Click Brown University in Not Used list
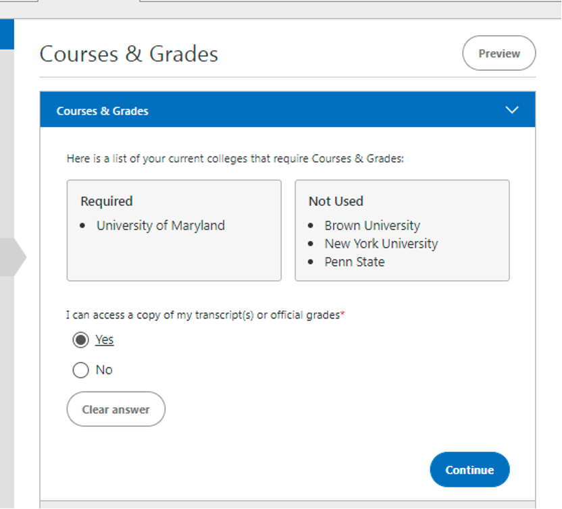The height and width of the screenshot is (509, 562). click(x=372, y=225)
